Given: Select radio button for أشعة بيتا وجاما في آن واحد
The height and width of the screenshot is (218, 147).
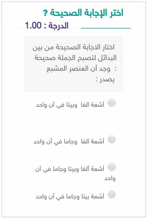Looking at the screenshot, I should [x=112, y=194].
